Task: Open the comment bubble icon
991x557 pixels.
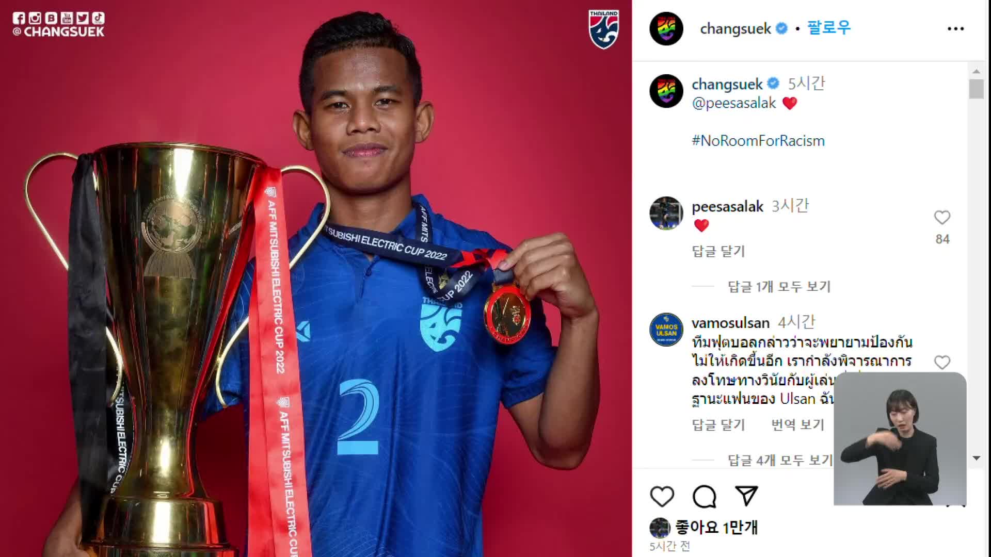Action: [704, 496]
